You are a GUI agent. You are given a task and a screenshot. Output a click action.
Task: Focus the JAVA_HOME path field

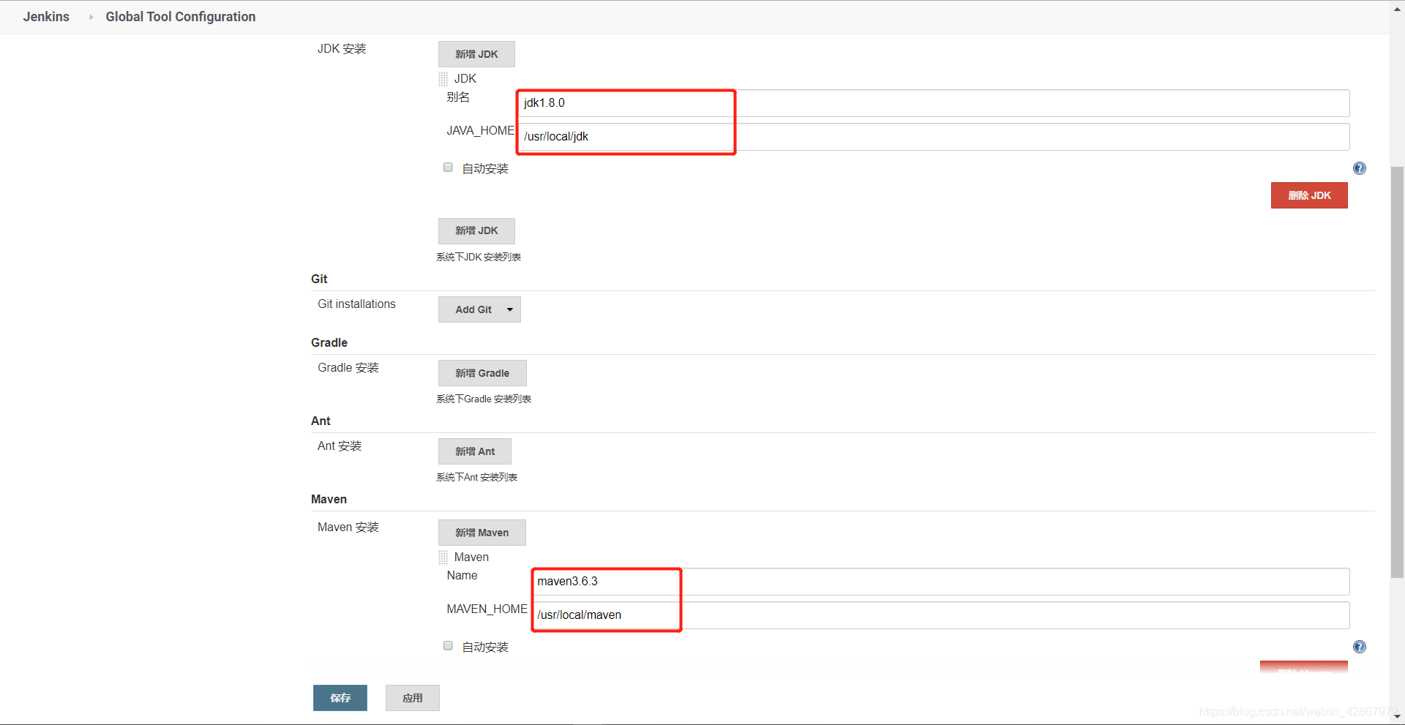934,137
